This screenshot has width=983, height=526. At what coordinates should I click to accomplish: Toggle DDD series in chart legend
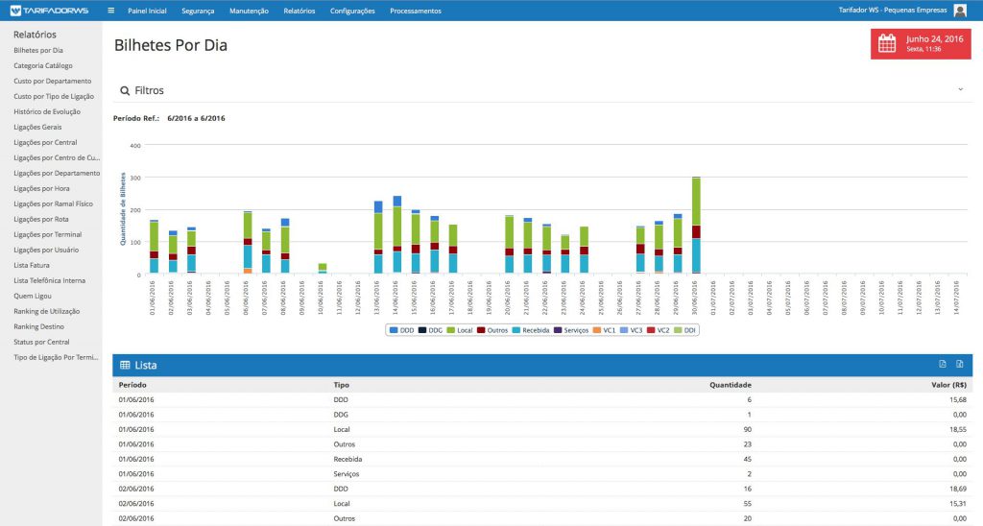coord(402,330)
